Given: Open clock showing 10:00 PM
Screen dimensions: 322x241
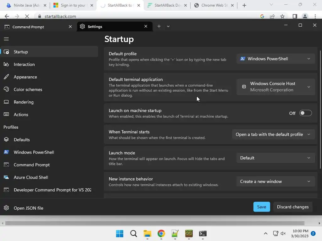Looking at the screenshot, I should click(x=300, y=233).
